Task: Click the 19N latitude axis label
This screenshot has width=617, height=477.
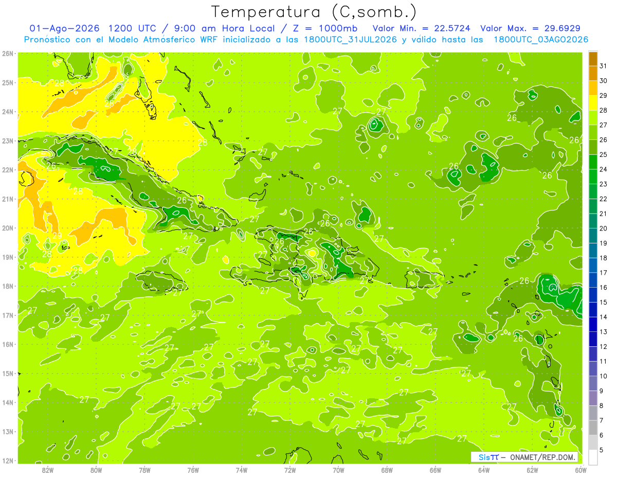Action: pos(8,257)
